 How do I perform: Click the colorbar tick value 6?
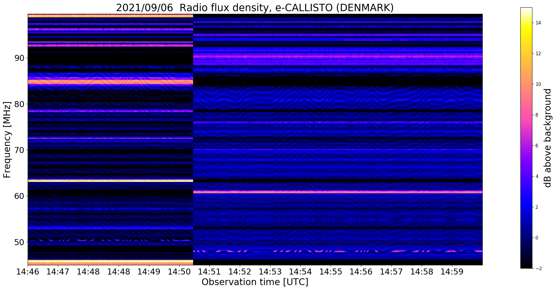pos(536,146)
